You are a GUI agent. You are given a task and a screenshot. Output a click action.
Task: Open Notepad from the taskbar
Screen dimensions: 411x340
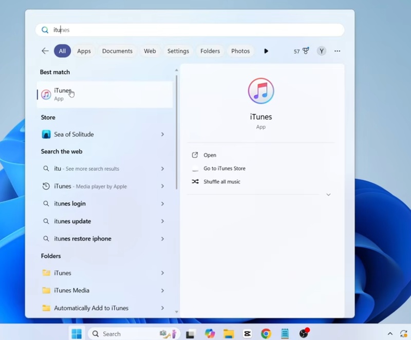[285, 334]
